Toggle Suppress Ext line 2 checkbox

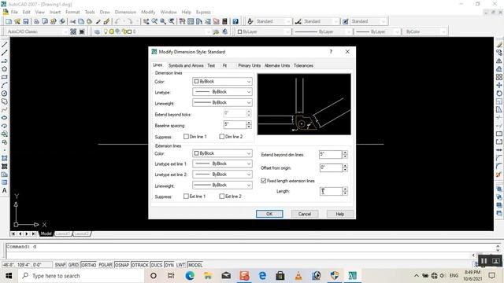(221, 196)
